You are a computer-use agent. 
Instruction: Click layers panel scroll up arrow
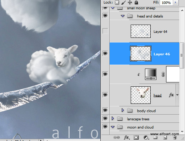(182, 10)
